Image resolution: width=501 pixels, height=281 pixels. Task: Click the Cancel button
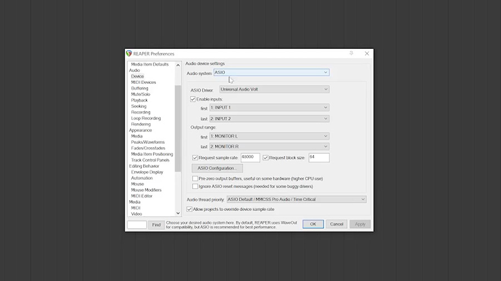click(x=336, y=224)
